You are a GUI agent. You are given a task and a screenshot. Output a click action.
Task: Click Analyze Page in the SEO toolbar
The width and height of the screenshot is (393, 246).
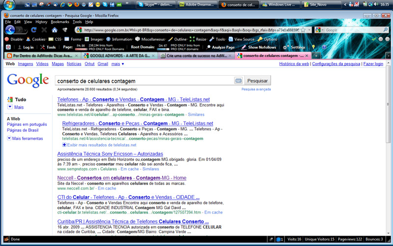click(221, 47)
